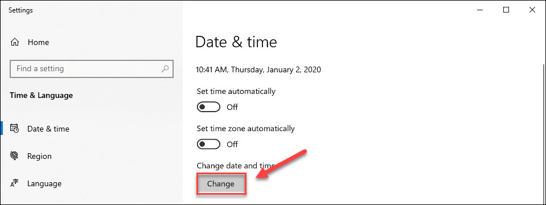Open the Home settings page label
546x205 pixels.
pos(38,43)
